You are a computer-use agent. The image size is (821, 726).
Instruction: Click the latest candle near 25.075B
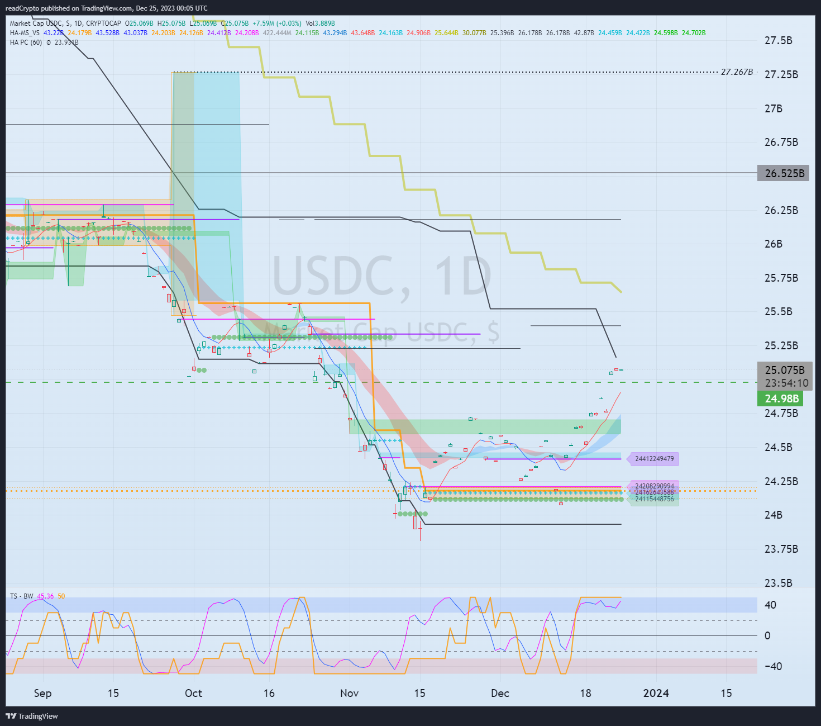pyautogui.click(x=621, y=370)
